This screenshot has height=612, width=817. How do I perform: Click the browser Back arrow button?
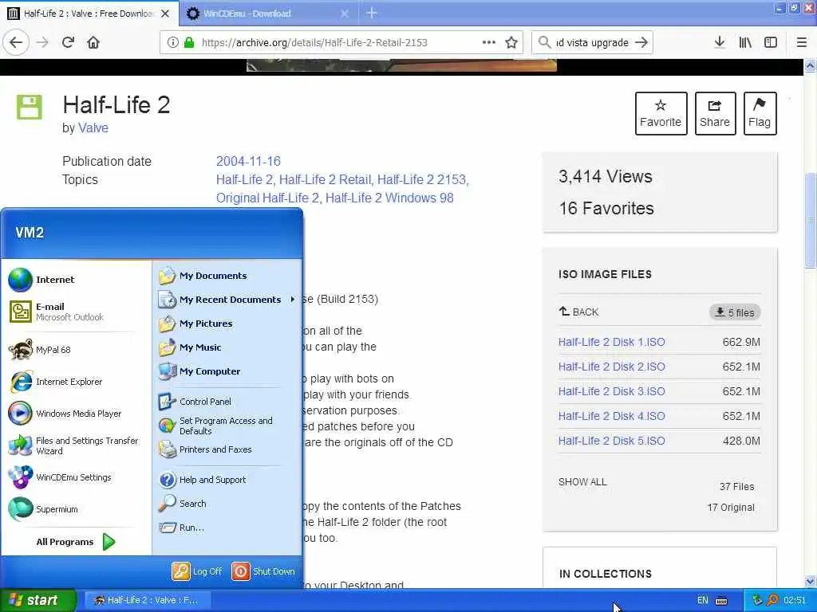tap(16, 42)
